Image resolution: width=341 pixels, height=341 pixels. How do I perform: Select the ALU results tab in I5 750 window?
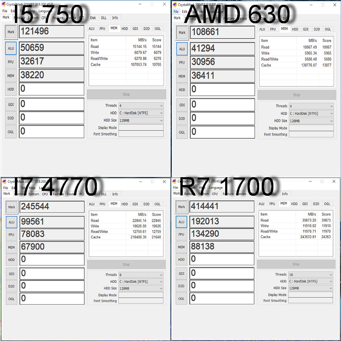[92, 29]
